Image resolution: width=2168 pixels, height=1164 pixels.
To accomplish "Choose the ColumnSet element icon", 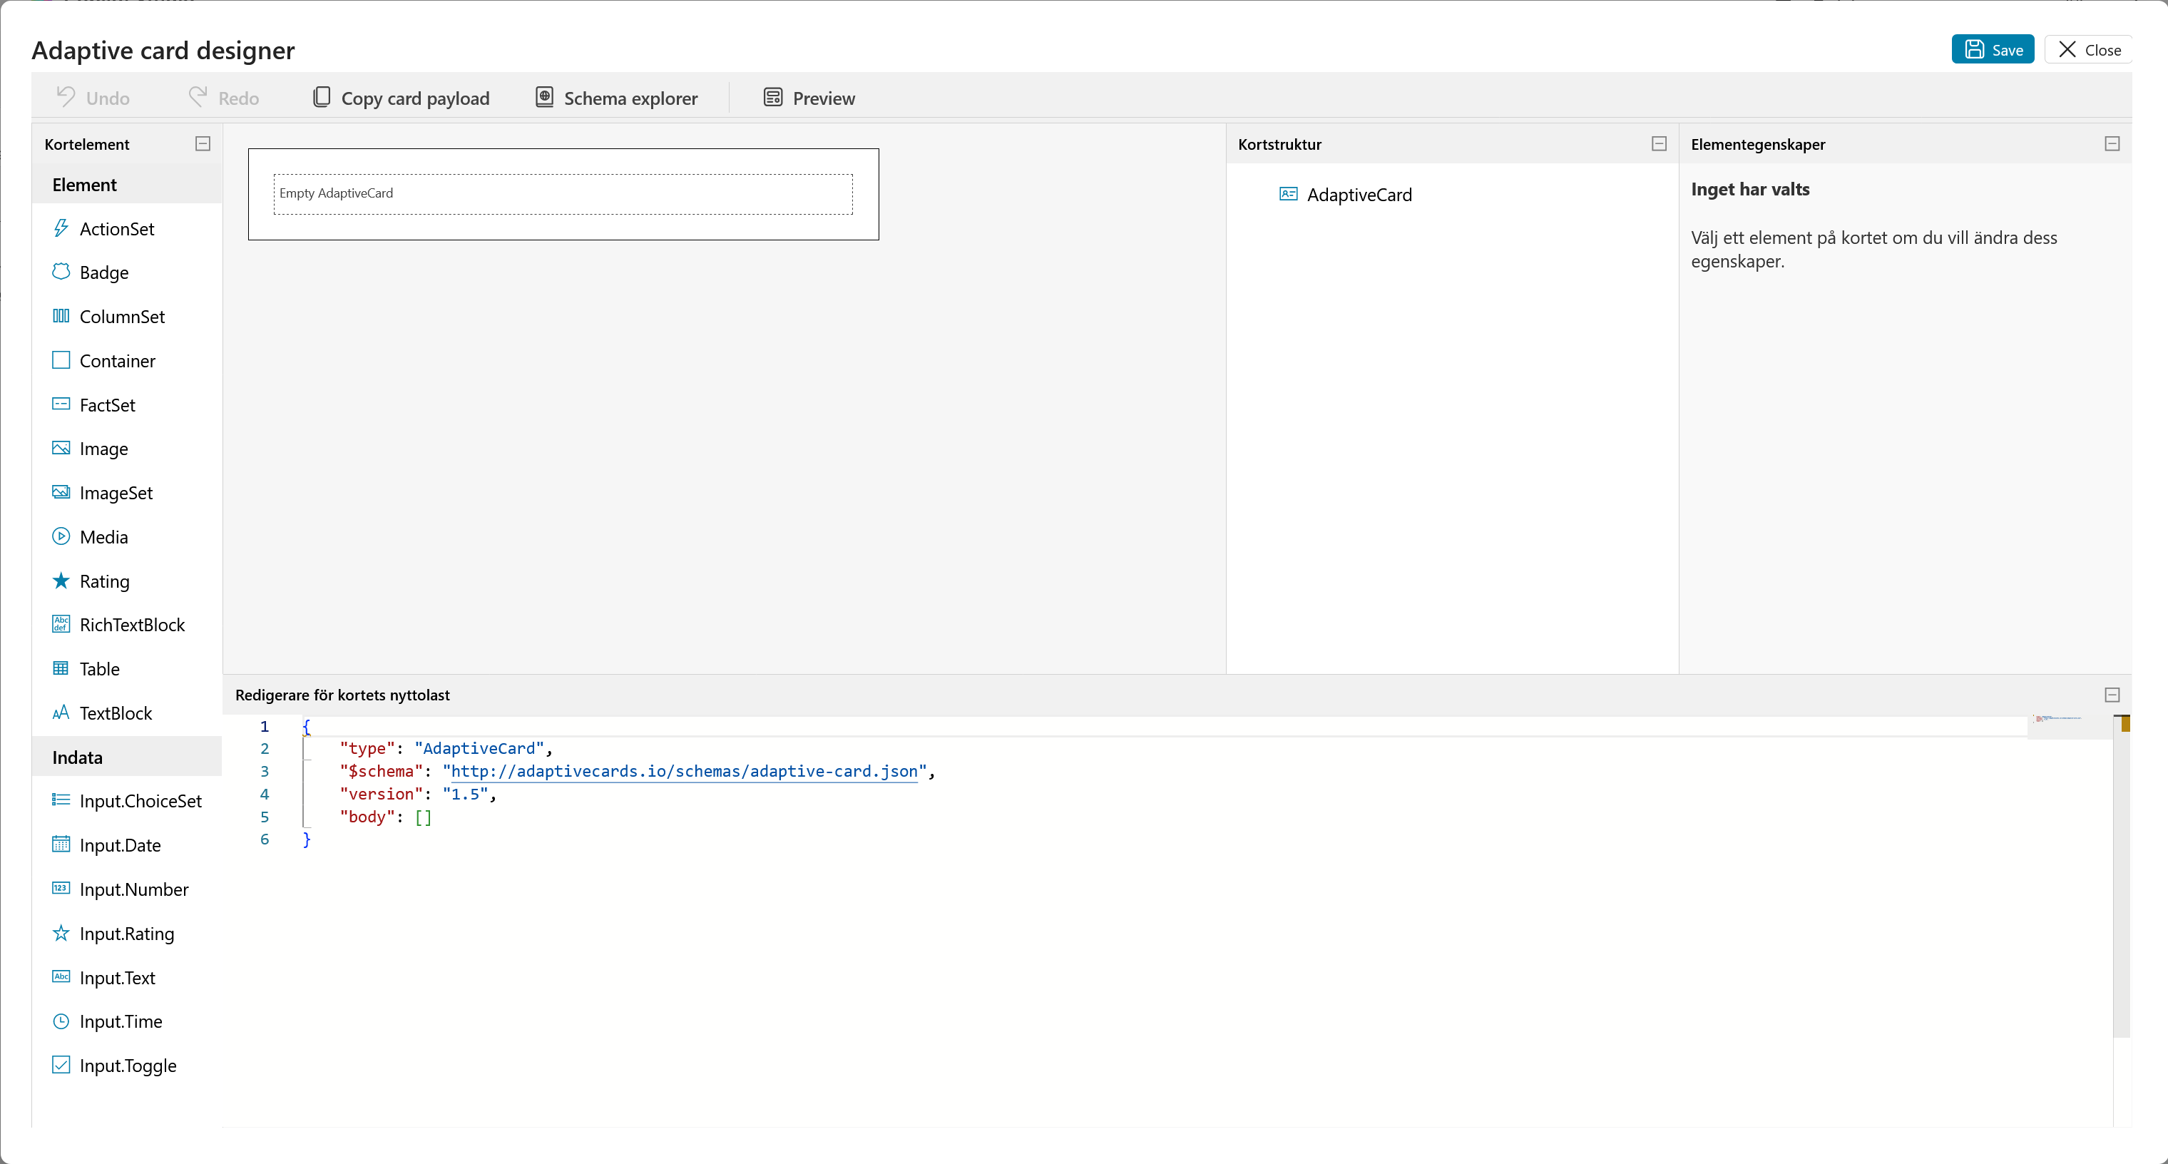I will 61,316.
